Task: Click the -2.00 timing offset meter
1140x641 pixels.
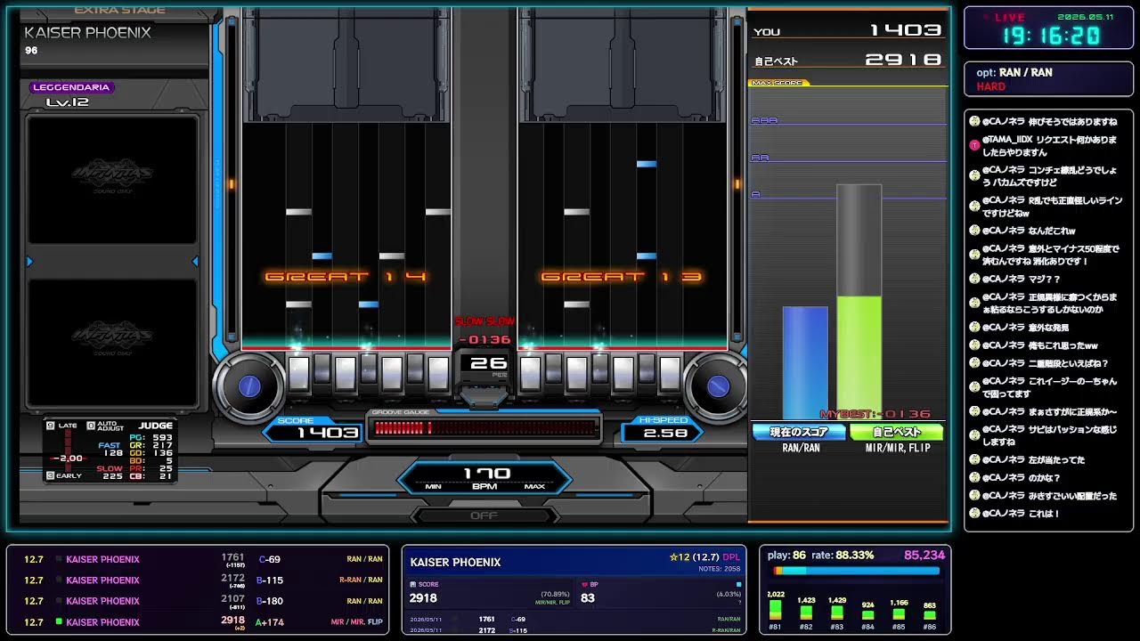Action: pos(69,458)
